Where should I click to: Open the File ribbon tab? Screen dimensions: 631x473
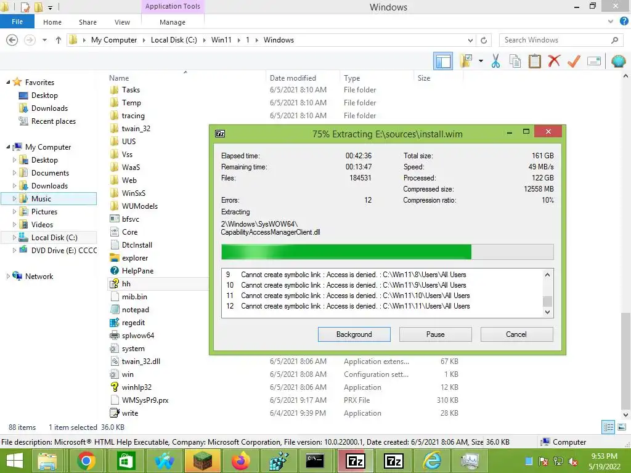click(x=17, y=22)
